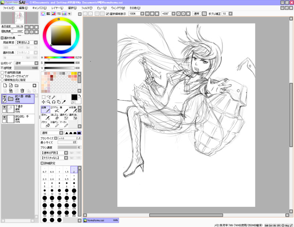Toggle the color wheel panel display
This screenshot has height=227, width=294.
point(43,14)
